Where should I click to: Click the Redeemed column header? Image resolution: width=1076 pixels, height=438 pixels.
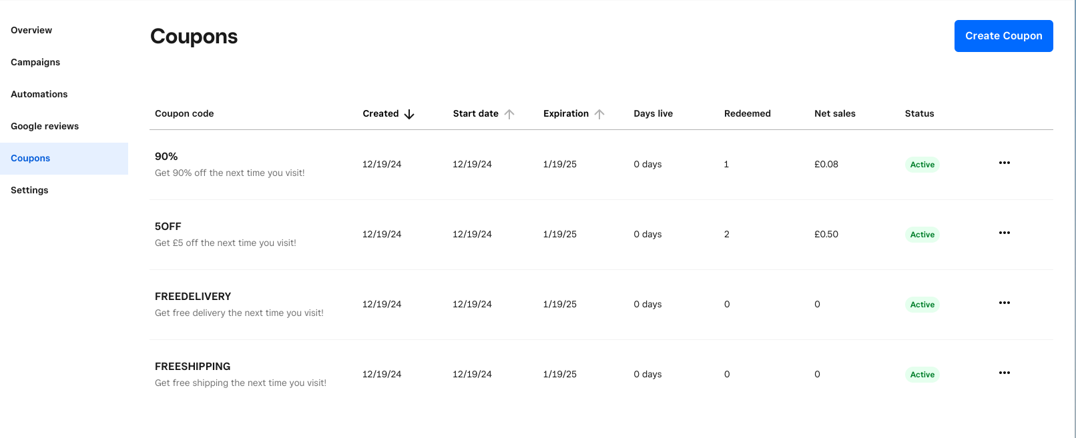point(748,113)
